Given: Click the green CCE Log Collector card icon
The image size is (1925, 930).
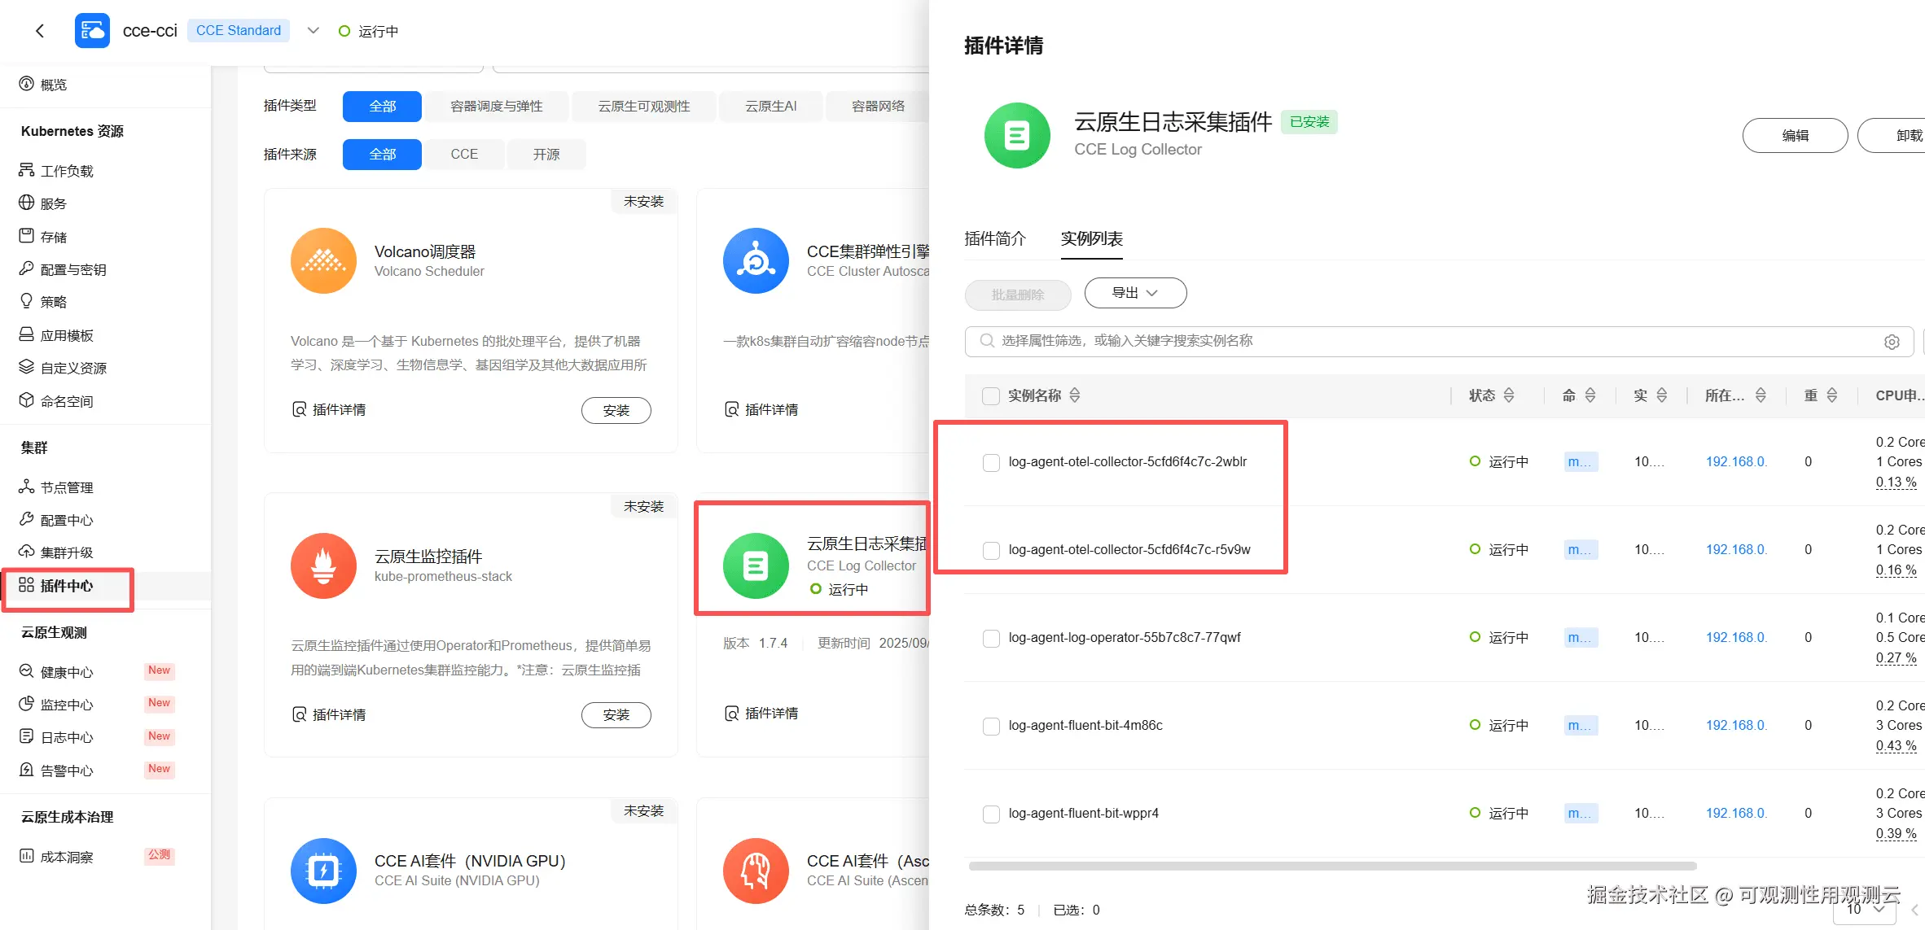Looking at the screenshot, I should [x=756, y=565].
